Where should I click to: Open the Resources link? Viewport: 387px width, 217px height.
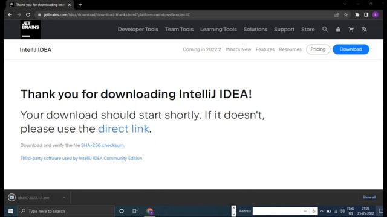coord(290,49)
